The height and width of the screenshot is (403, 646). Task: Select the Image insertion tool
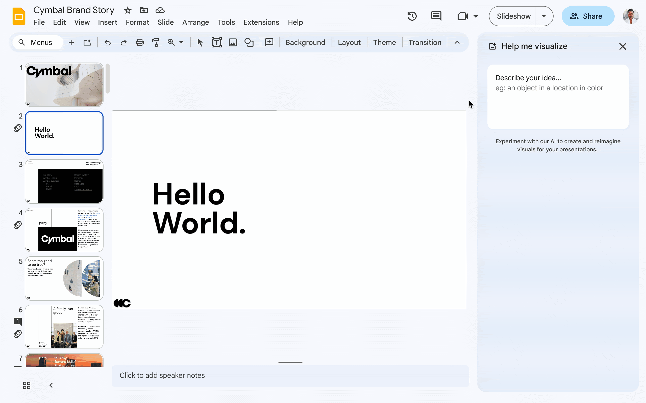[233, 42]
